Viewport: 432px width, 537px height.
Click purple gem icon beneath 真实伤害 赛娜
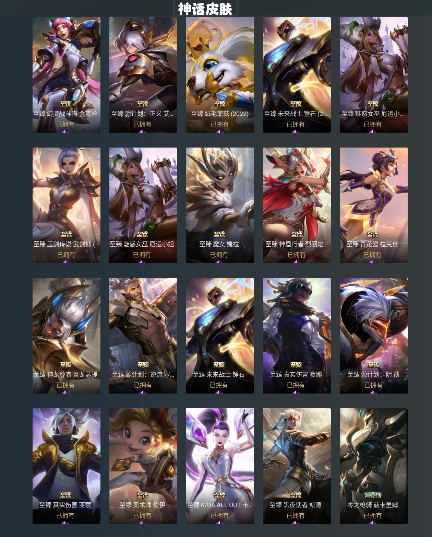[296, 392]
